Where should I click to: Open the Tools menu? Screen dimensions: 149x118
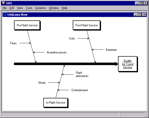pyautogui.click(x=29, y=8)
